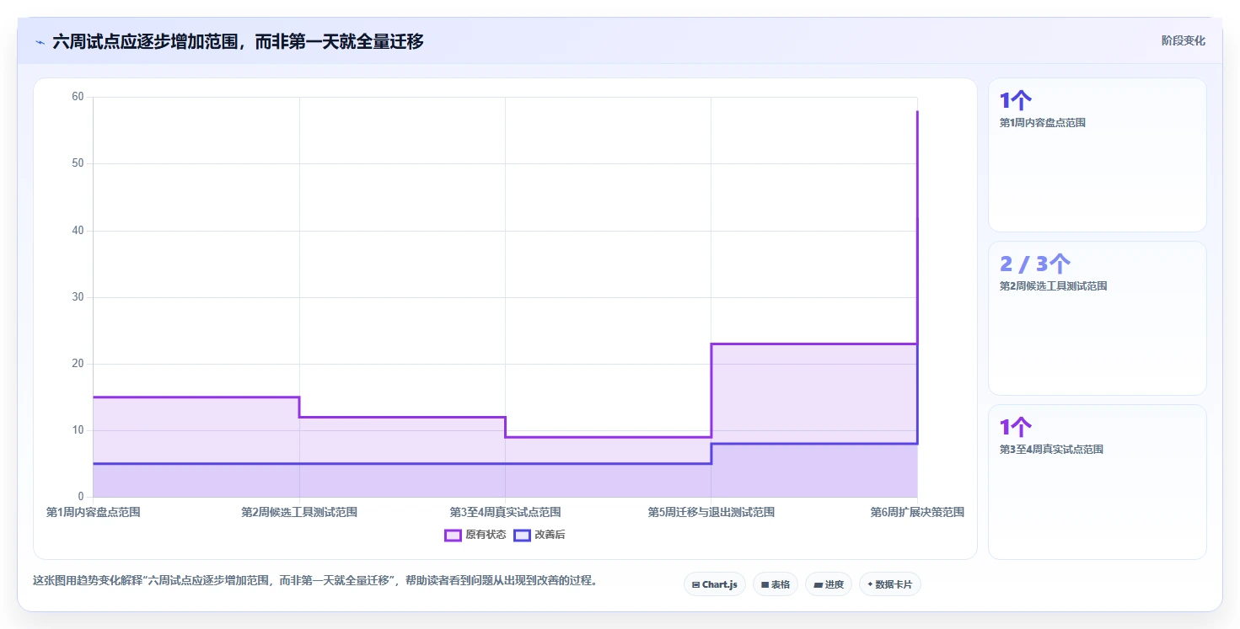Click the y-axis value 20
Viewport: 1240px width, 629px height.
(x=78, y=364)
